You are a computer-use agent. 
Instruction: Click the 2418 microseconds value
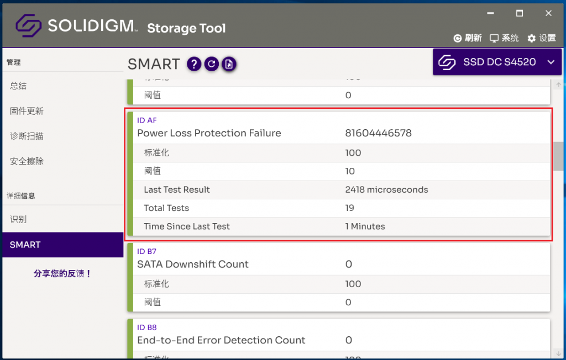click(386, 190)
